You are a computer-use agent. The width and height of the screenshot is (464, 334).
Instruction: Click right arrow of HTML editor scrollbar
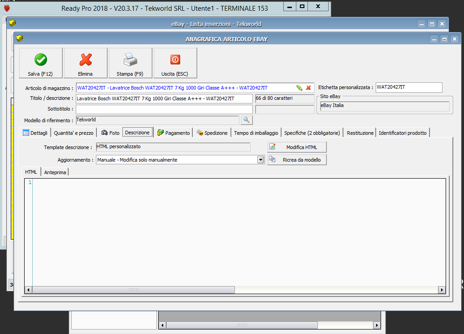(442, 290)
